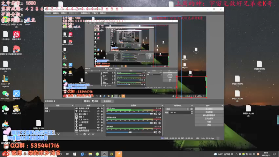This screenshot has width=279, height=157.
Task: Toggle lock on 视频采集设备 source
Action: click(x=101, y=130)
